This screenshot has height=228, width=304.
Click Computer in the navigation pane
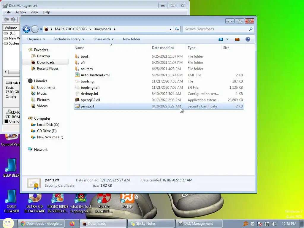pos(42,118)
